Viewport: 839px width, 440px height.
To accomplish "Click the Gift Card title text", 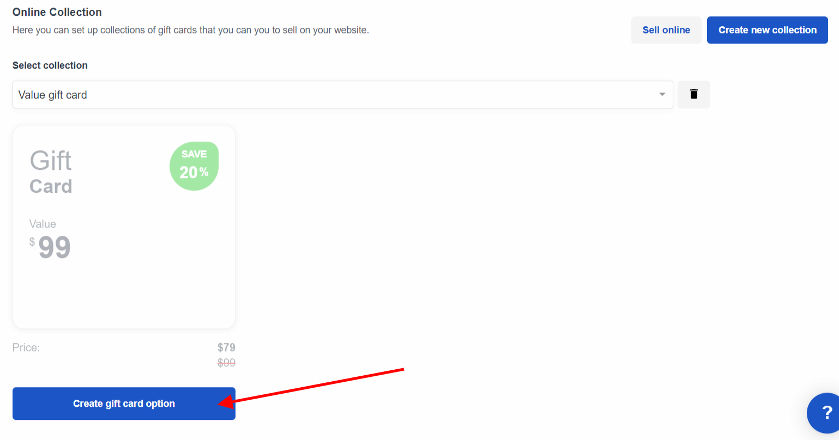I will (51, 172).
